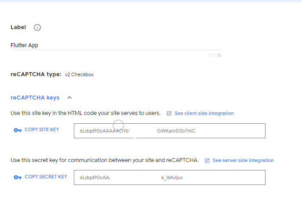Open See client side integration link
302x203 pixels.
(x=204, y=113)
